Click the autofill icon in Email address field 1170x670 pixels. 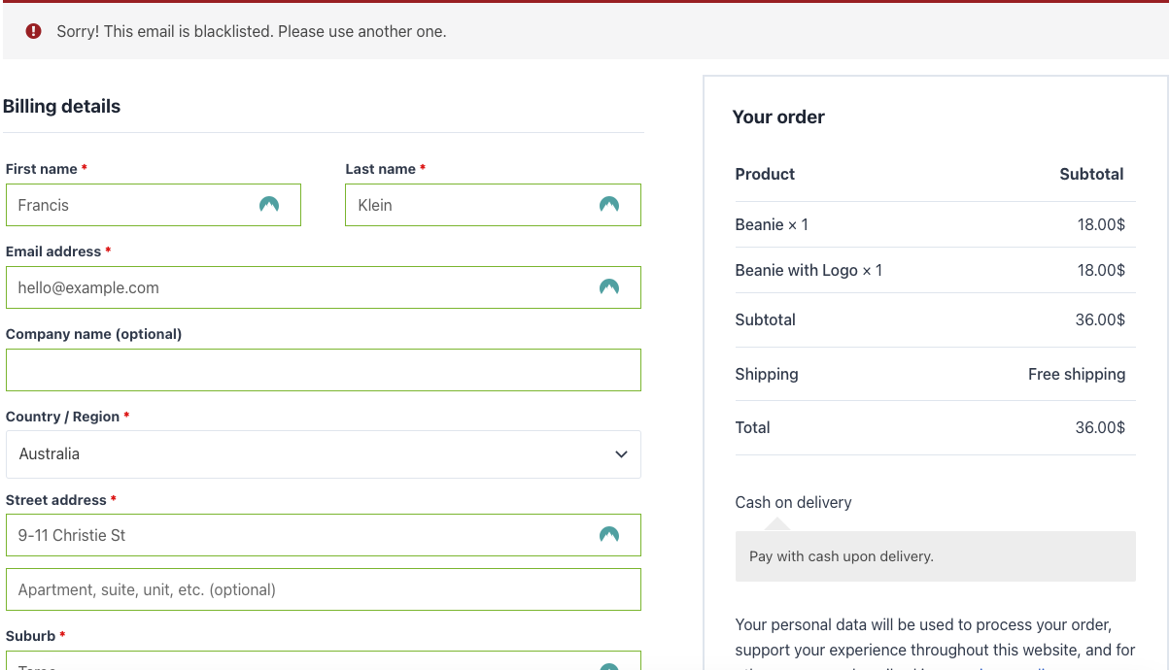pyautogui.click(x=609, y=287)
